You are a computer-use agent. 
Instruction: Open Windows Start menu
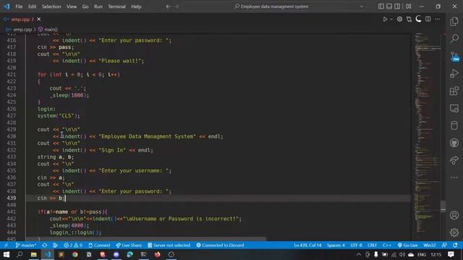7,254
